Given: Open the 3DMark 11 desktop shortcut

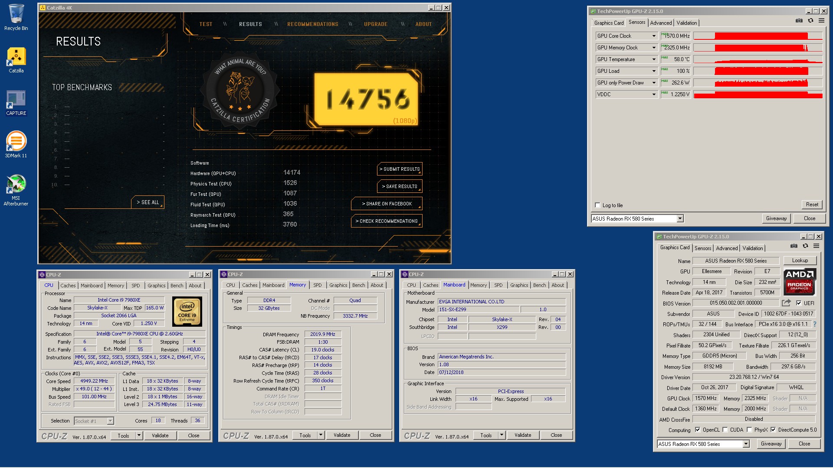Looking at the screenshot, I should 16,144.
